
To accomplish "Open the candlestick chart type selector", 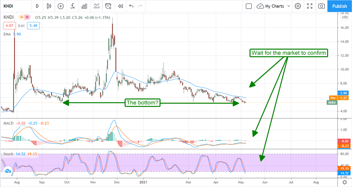I will point(49,6).
